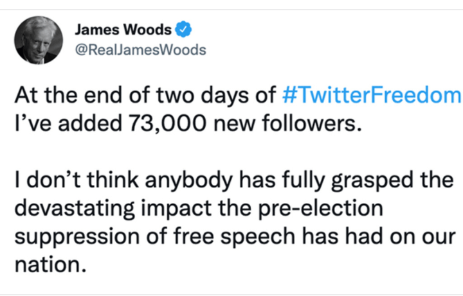Viewport: 463px width, 296px height.
Task: Open James Woods' profile photo
Action: point(39,39)
